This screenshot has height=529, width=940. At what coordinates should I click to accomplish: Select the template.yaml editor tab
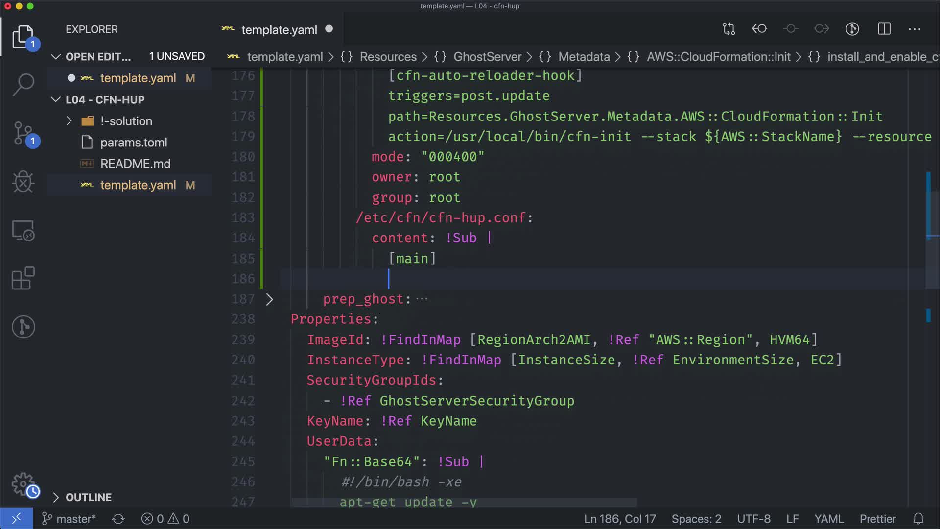[279, 30]
